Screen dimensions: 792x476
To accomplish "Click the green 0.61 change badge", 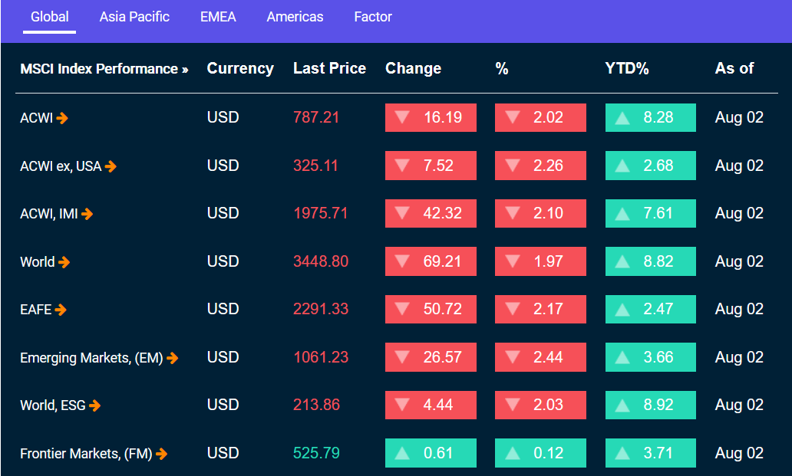I will click(431, 453).
